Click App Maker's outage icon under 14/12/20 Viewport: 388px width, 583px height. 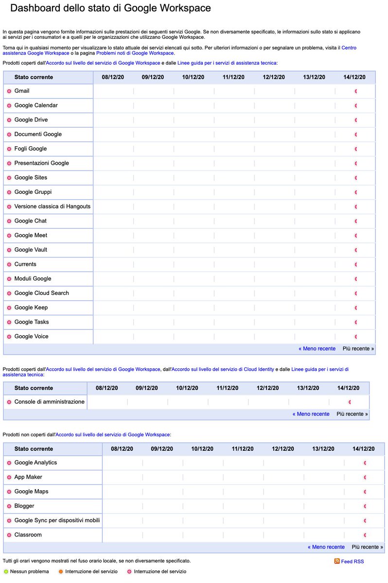[x=365, y=478]
